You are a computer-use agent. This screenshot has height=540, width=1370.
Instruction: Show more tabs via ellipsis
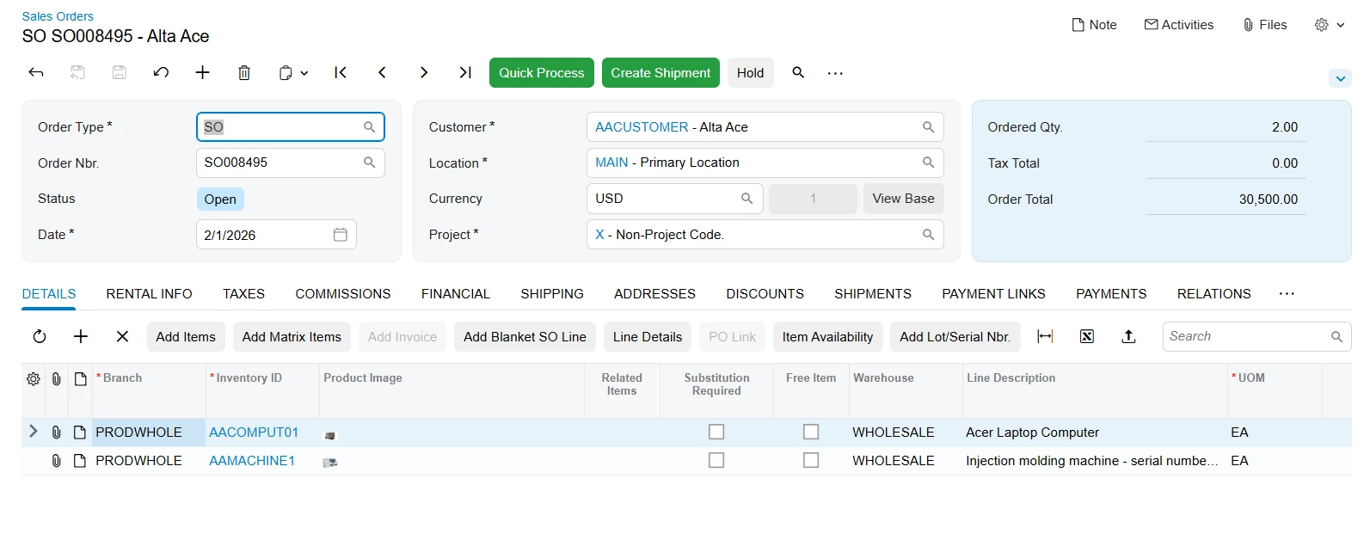1287,294
